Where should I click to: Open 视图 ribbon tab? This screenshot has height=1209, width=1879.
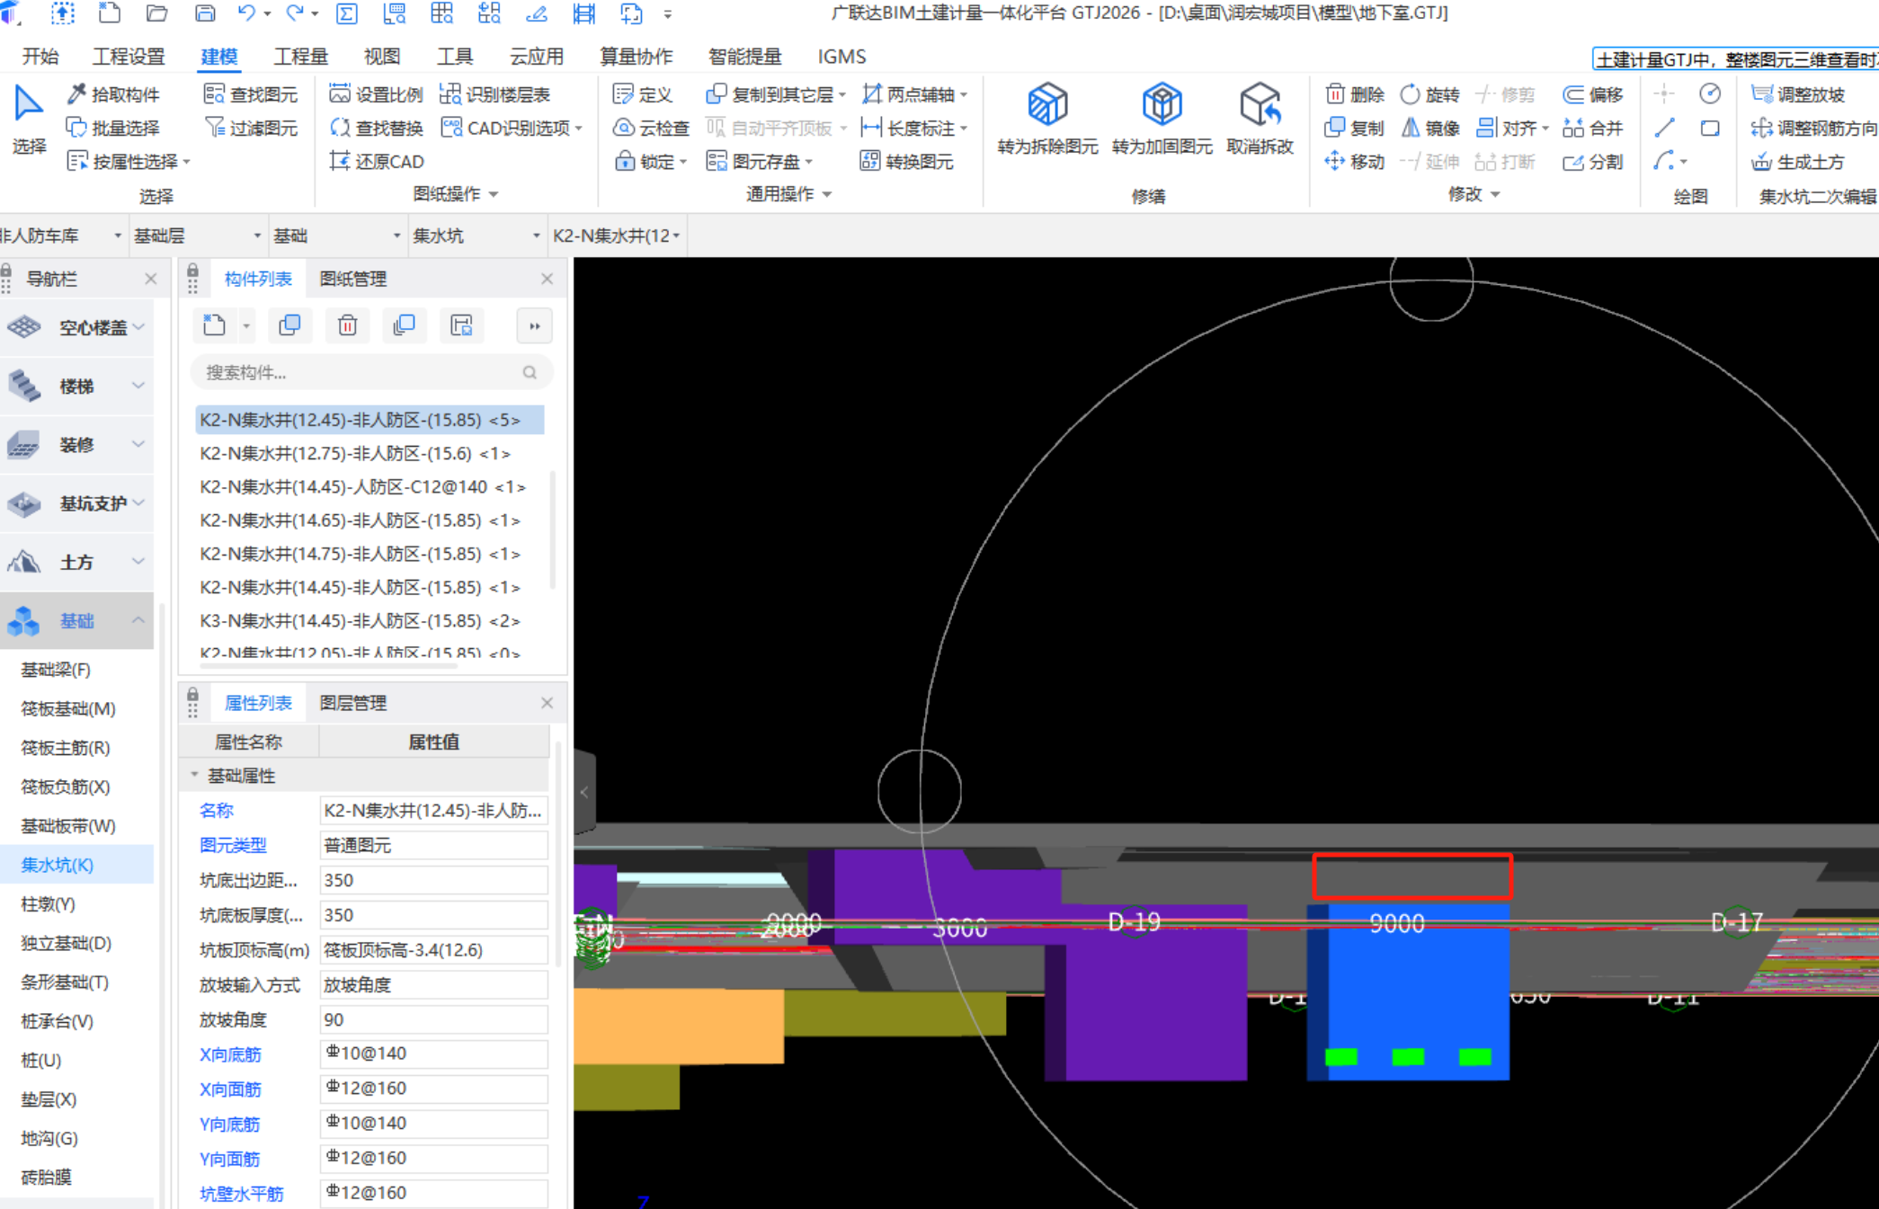pyautogui.click(x=382, y=57)
